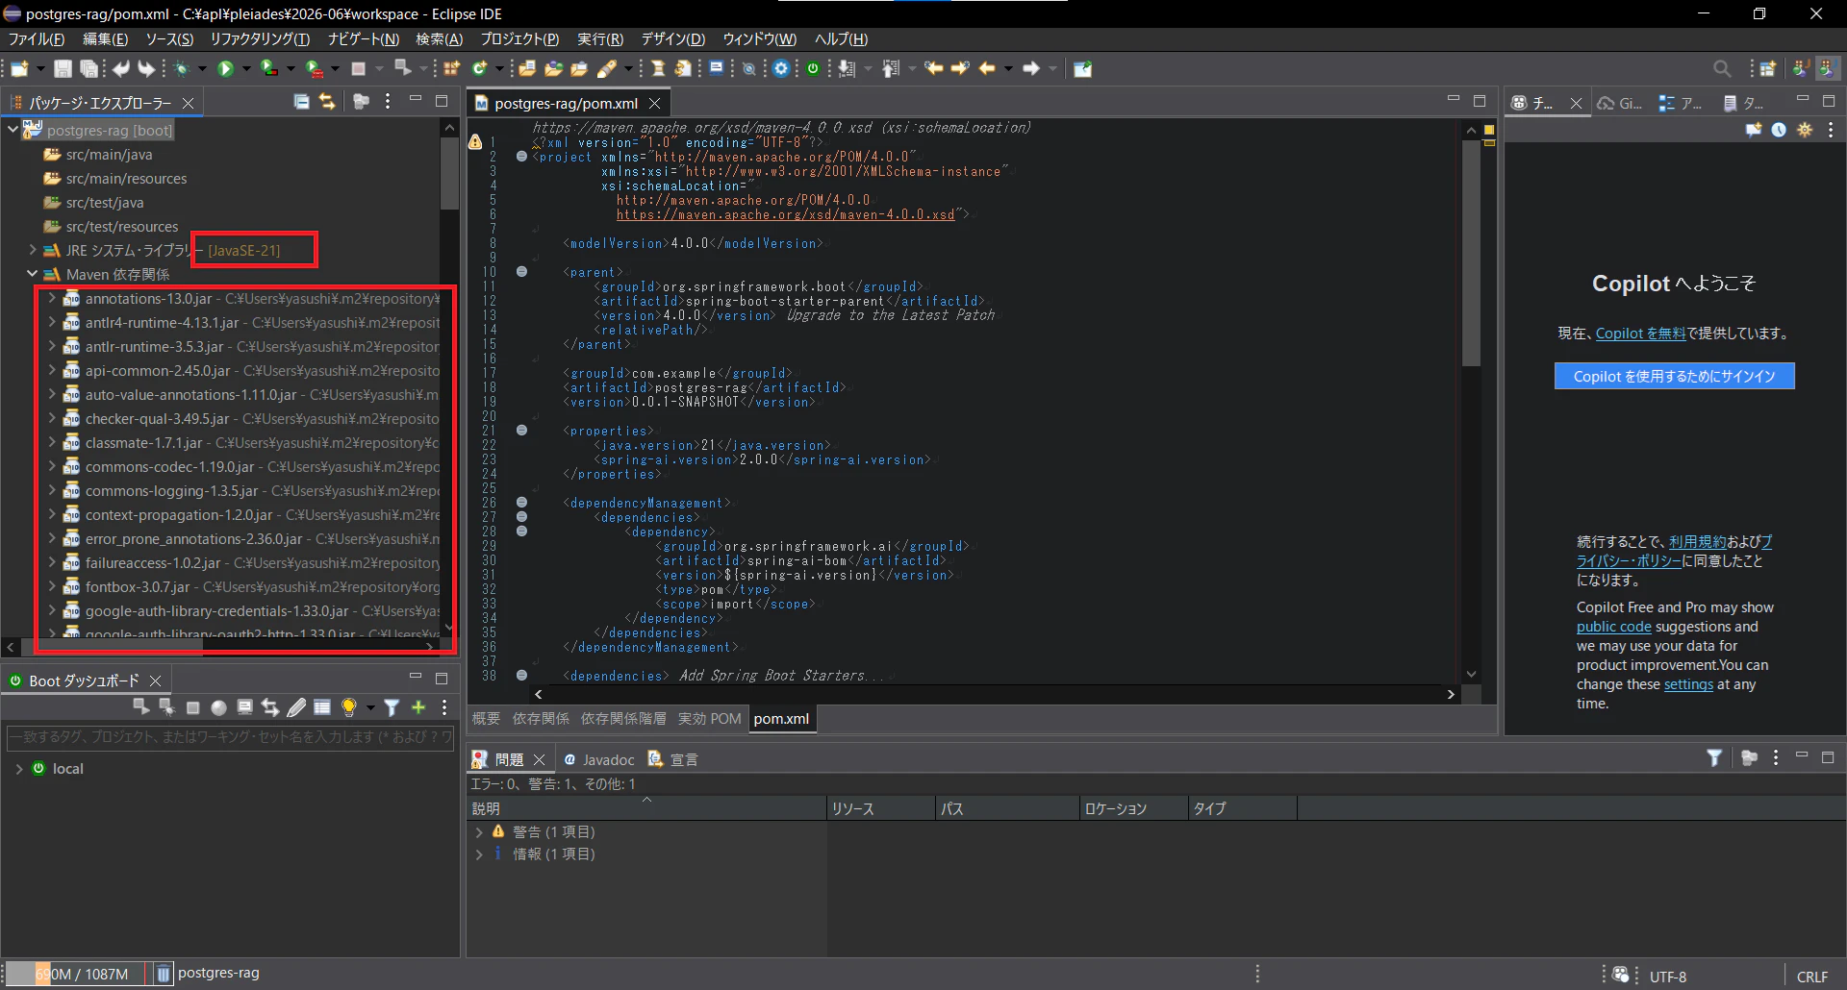
Task: Expand the local node in Boot Dashboard
Action: 18,769
